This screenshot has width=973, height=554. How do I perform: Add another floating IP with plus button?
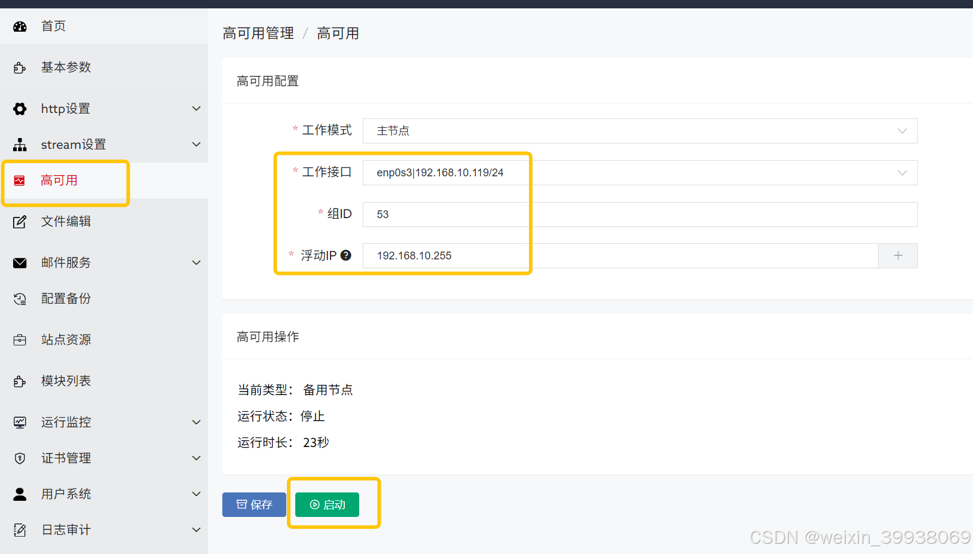[898, 256]
